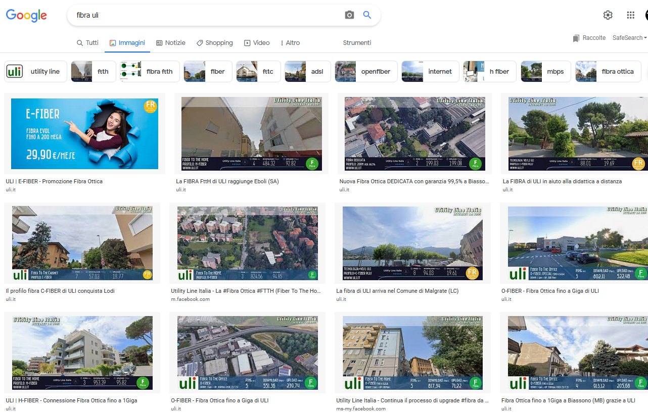Click the camera search-by-image icon
The width and height of the screenshot is (648, 415).
(349, 15)
